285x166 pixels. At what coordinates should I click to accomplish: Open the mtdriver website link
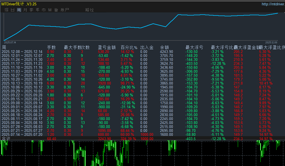[273, 4]
